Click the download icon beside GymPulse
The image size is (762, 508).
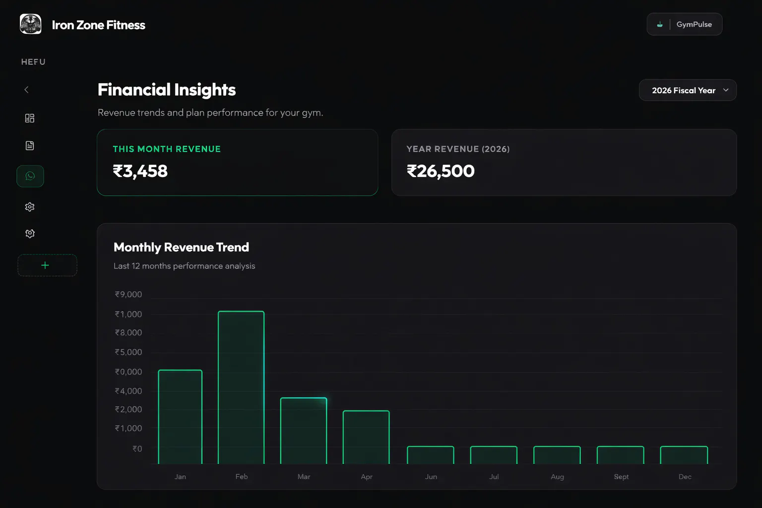coord(660,24)
